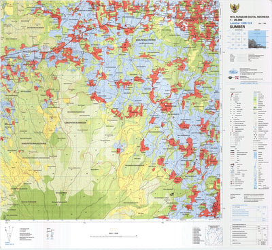Image resolution: width=272 pixels, height=250 pixels.
Task: Click the KABUPATEN KUNINGAN map label
Action: (75, 122)
